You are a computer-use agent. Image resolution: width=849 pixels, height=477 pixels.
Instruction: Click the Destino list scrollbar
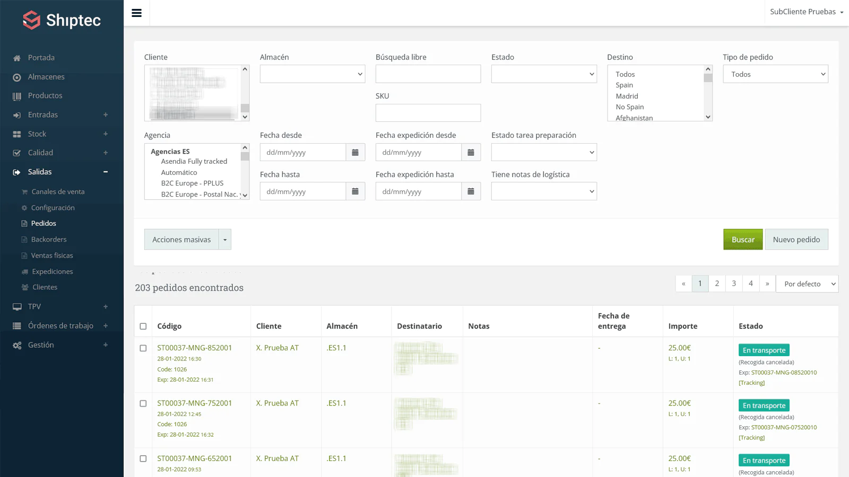(x=708, y=93)
